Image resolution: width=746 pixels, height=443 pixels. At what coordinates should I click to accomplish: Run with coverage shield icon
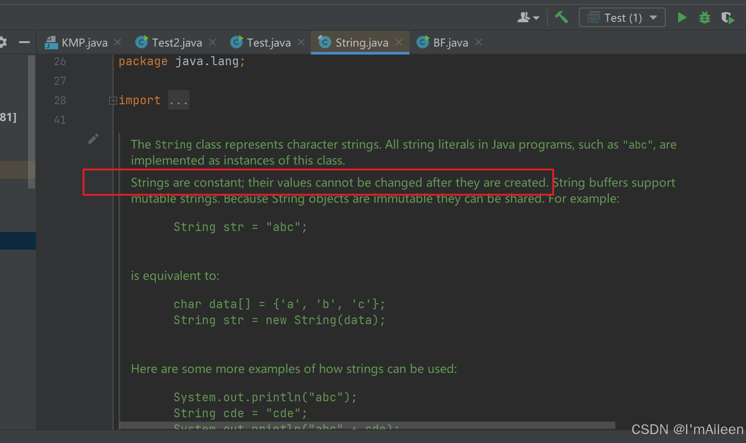(728, 18)
